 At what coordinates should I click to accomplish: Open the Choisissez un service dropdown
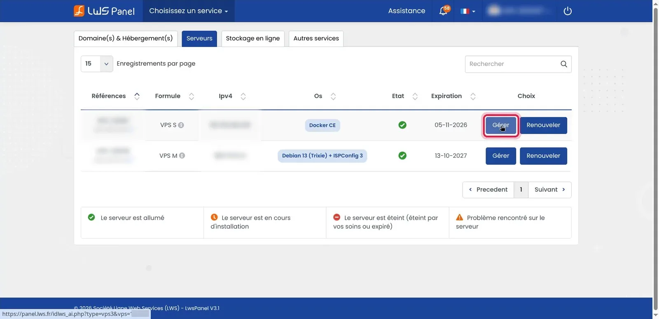(189, 11)
